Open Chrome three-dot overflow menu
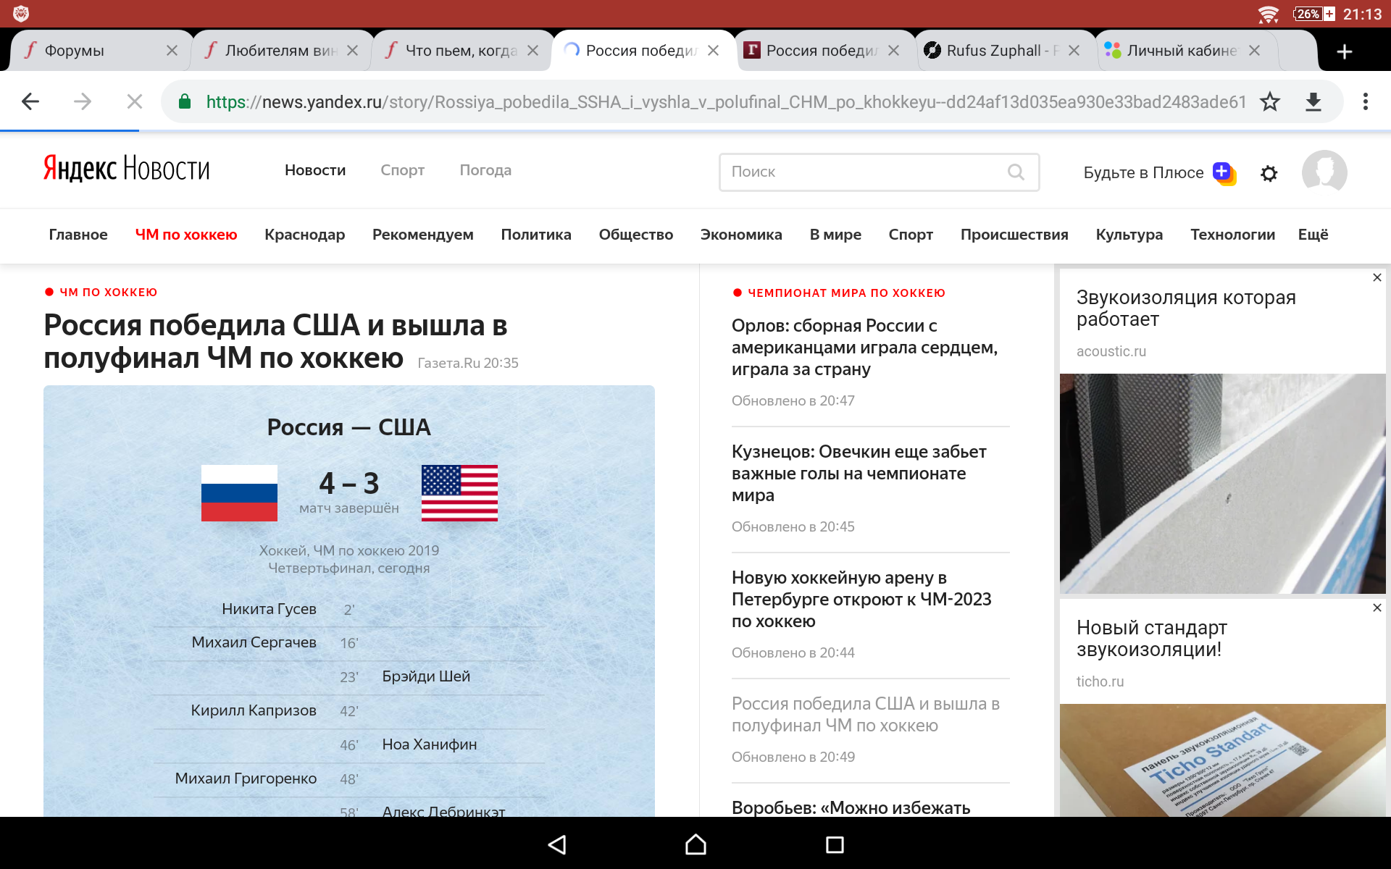The image size is (1391, 869). point(1365,101)
